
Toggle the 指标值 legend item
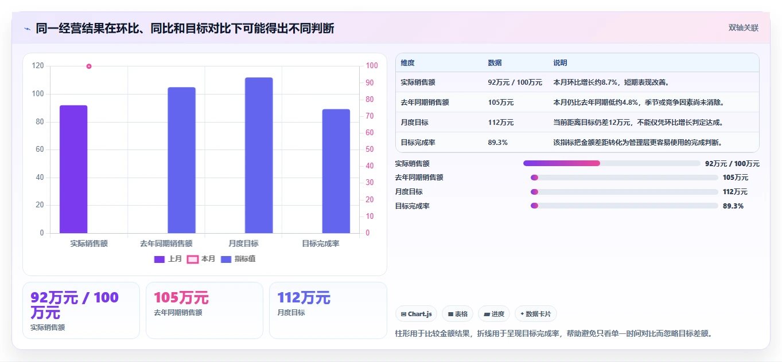238,259
